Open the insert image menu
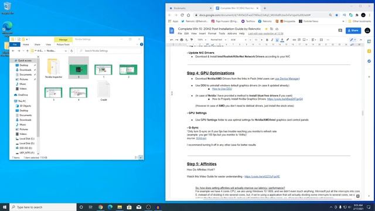 305,40
